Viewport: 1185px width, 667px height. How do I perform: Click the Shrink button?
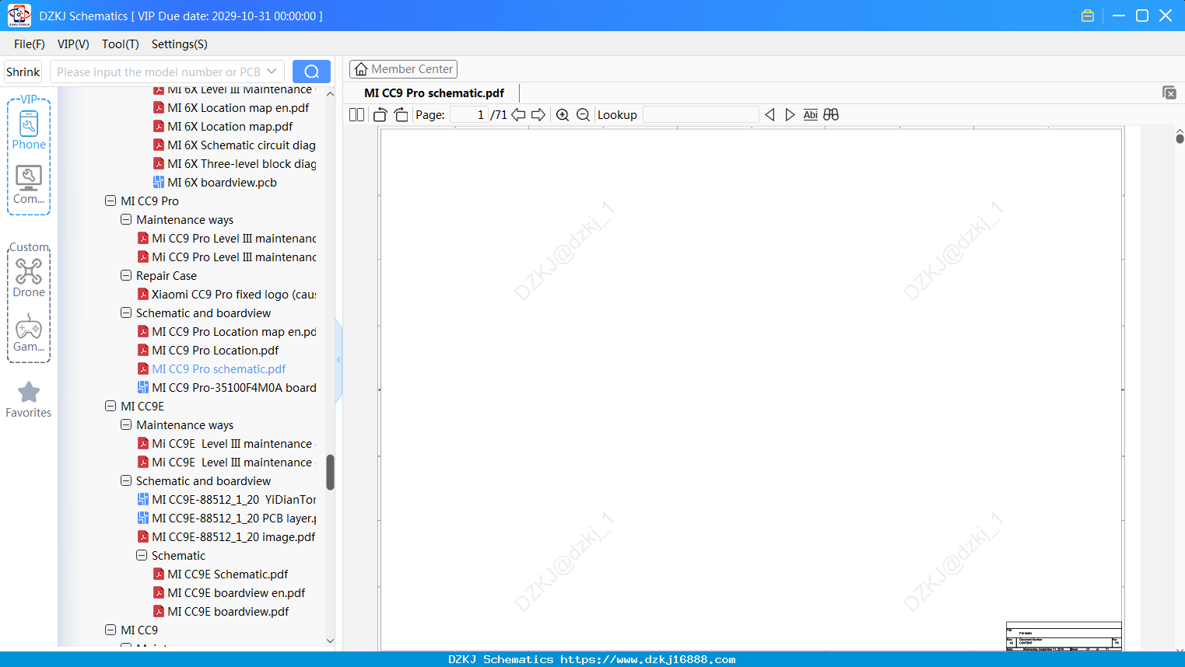tap(23, 72)
